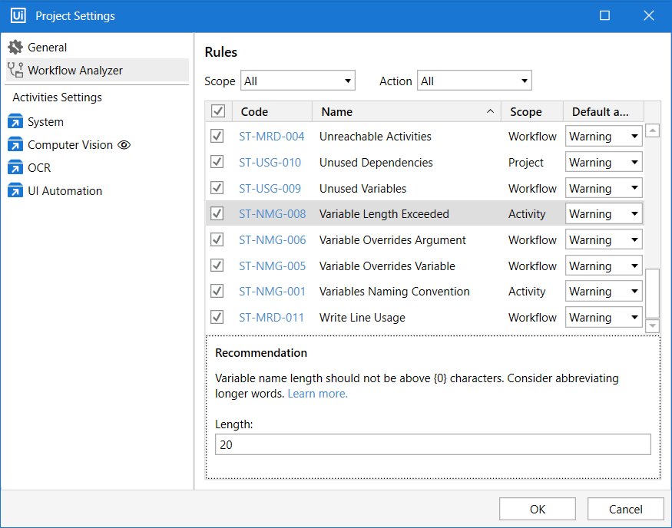Uncheck the Unreachable Activities rule checkbox
The height and width of the screenshot is (528, 672).
click(217, 137)
